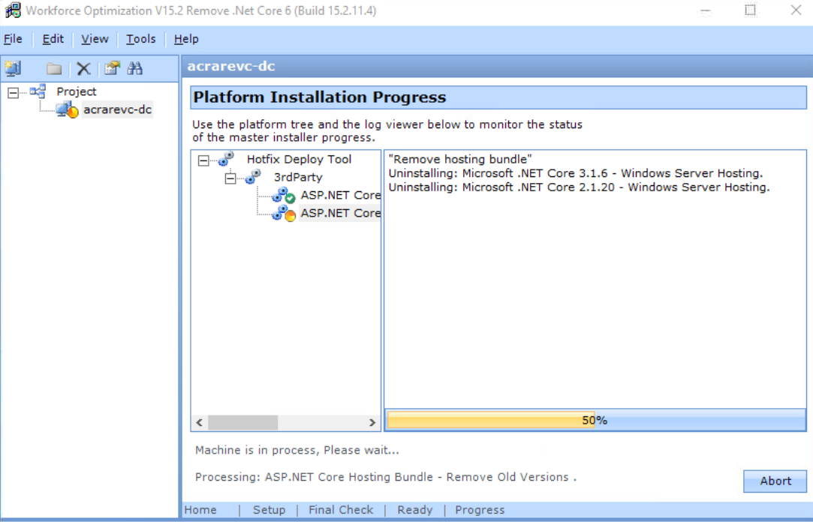The width and height of the screenshot is (813, 522).
Task: Collapse the Project tree node
Action: pyautogui.click(x=14, y=92)
